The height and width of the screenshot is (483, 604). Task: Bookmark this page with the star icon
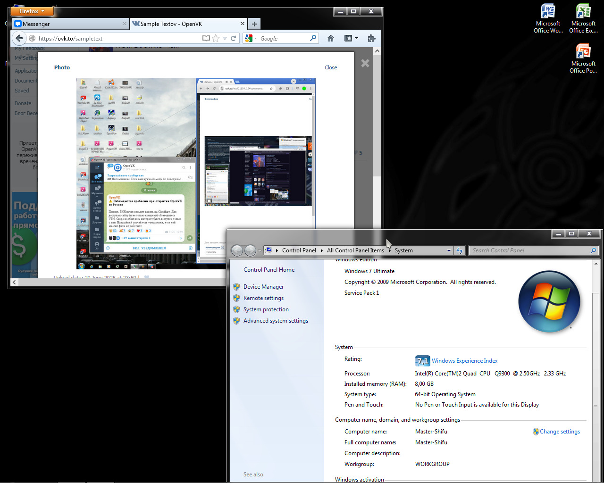click(216, 38)
